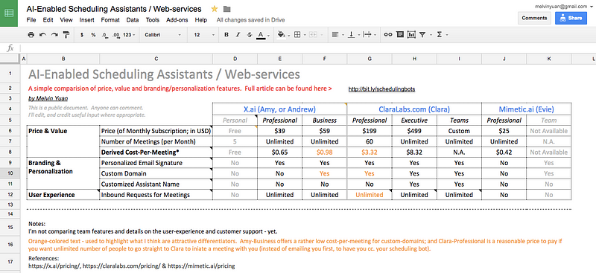
Task: Open the Tools menu
Action: click(153, 20)
